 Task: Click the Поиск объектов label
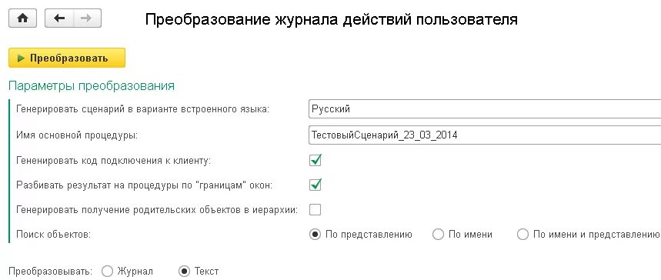click(54, 235)
